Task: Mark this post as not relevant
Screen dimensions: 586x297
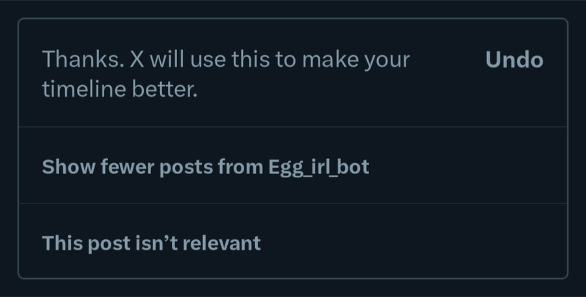Action: click(x=151, y=243)
